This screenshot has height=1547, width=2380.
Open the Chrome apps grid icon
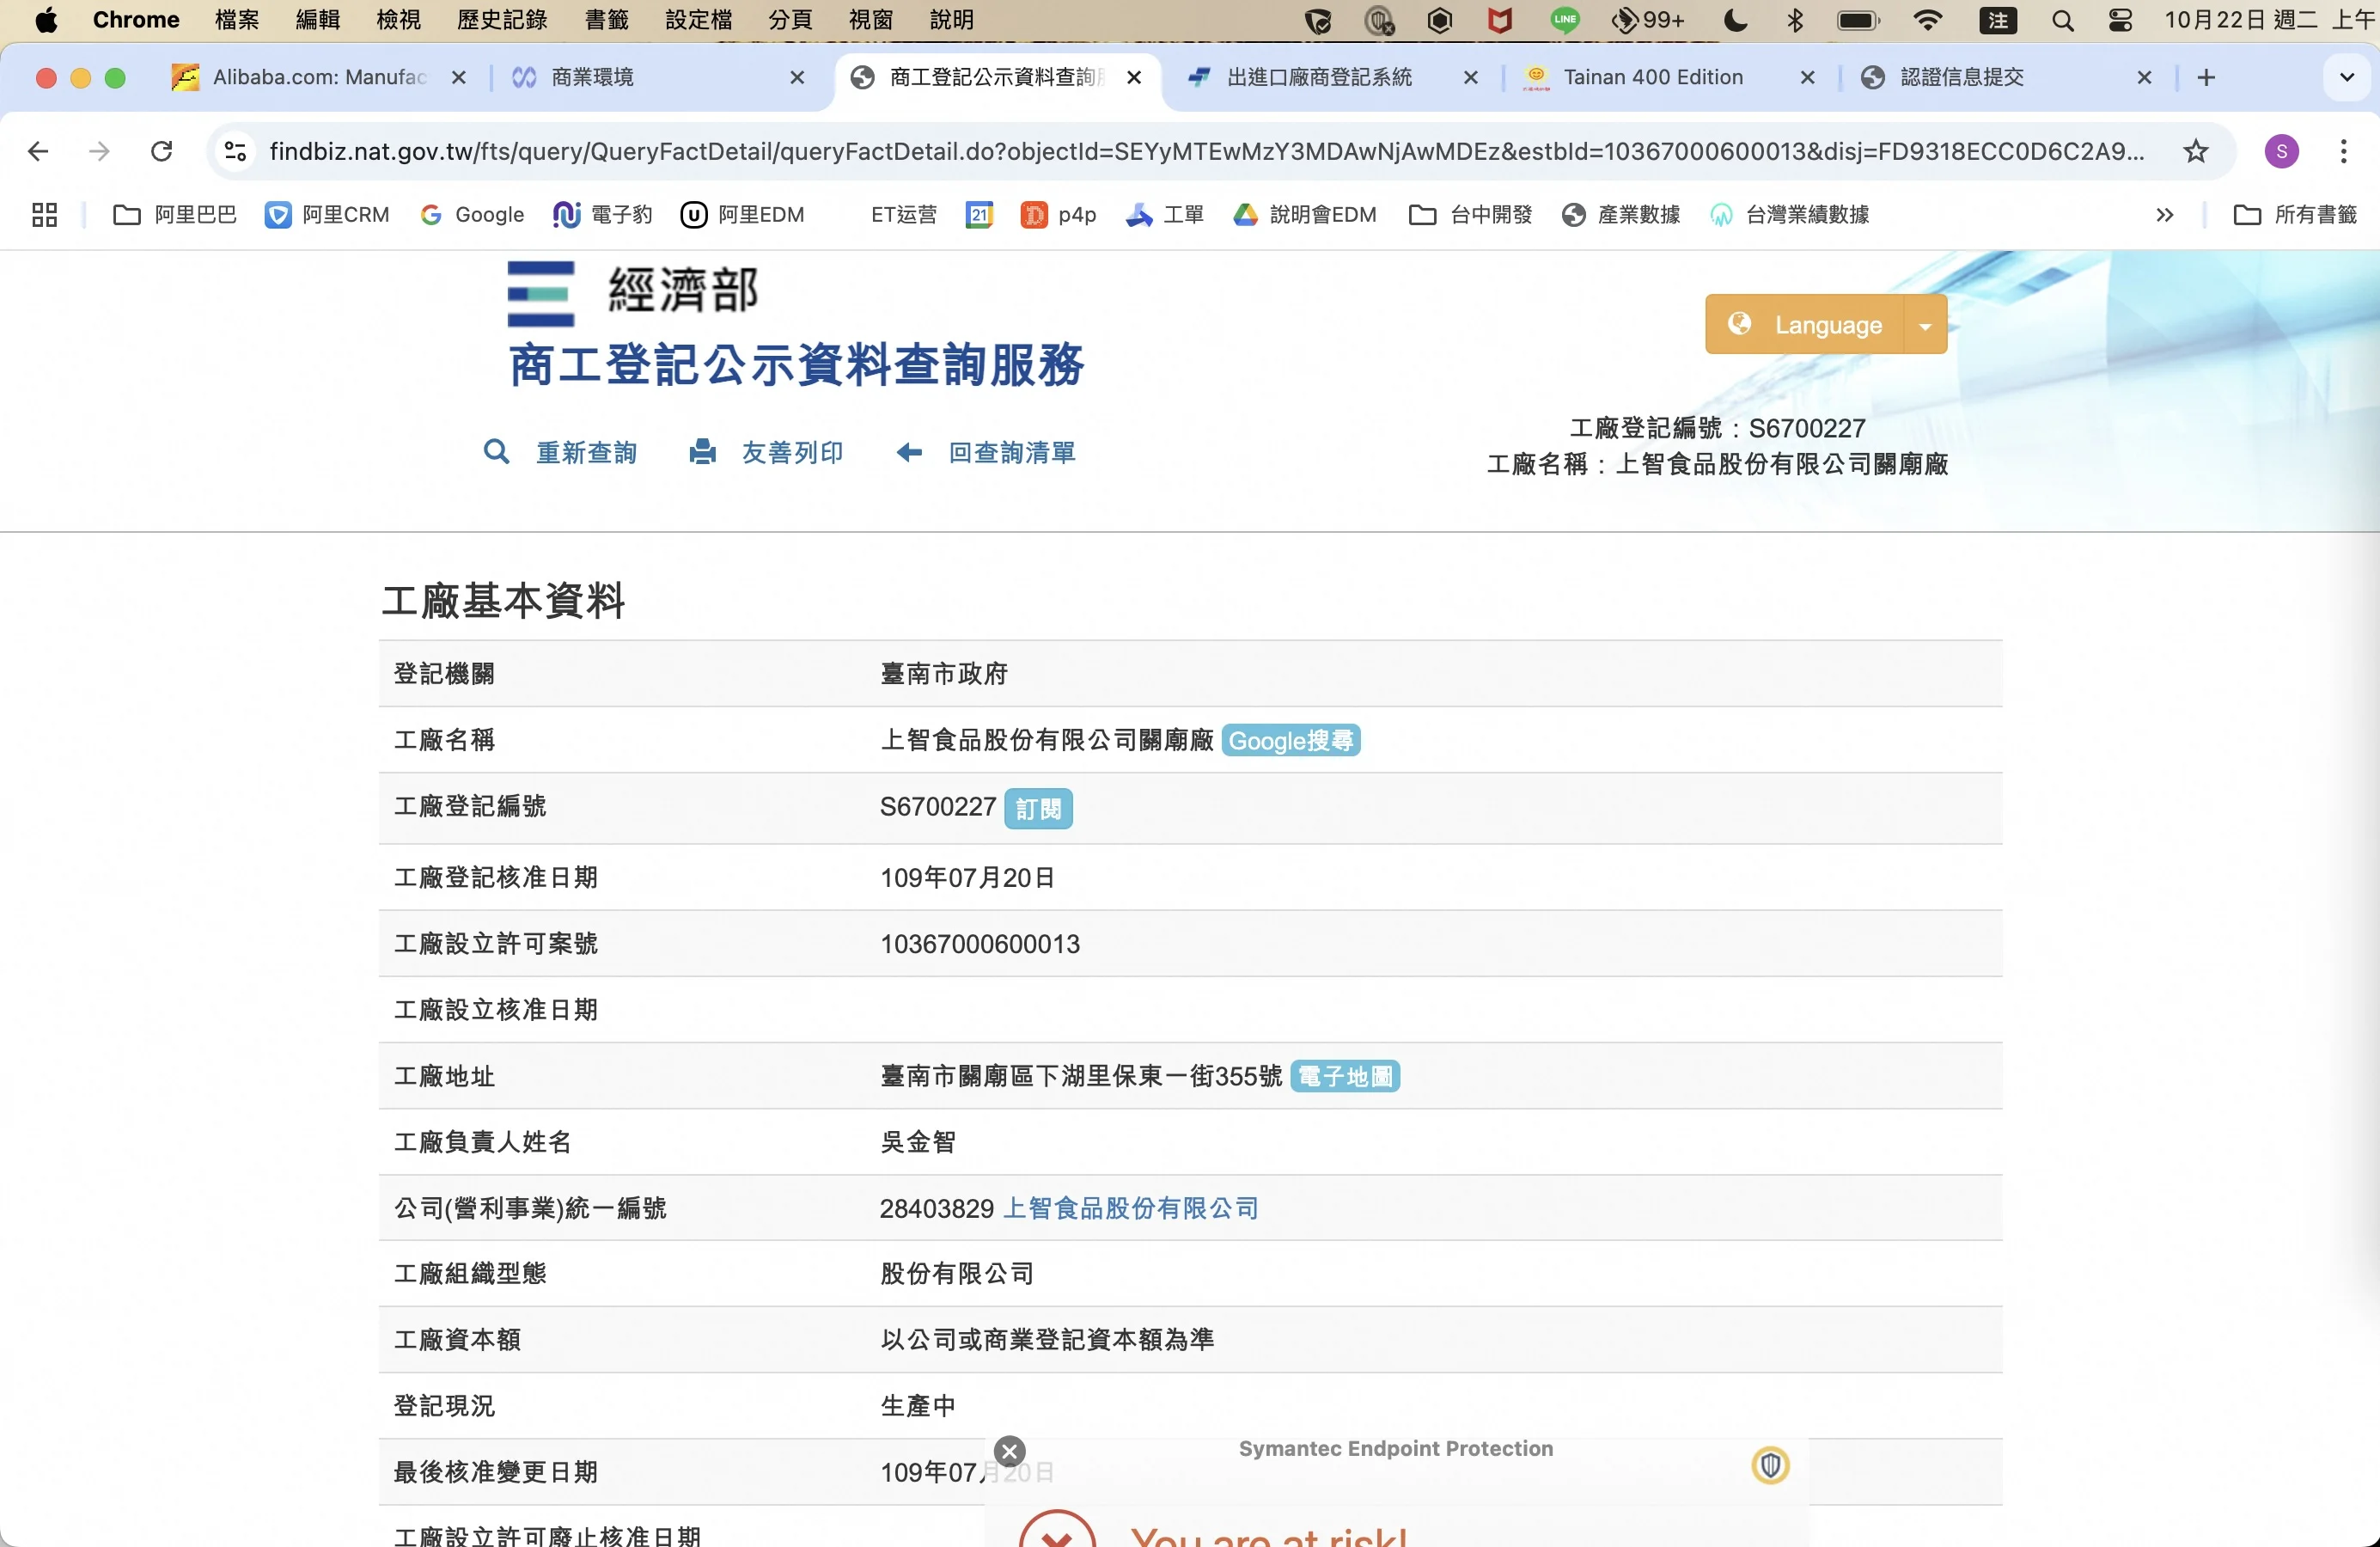click(44, 215)
